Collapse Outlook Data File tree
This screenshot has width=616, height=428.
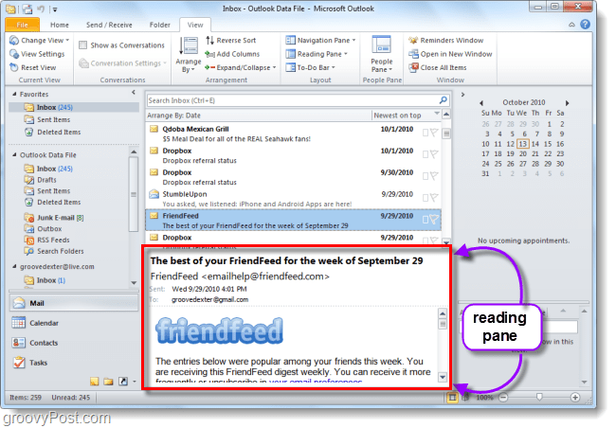[x=14, y=155]
